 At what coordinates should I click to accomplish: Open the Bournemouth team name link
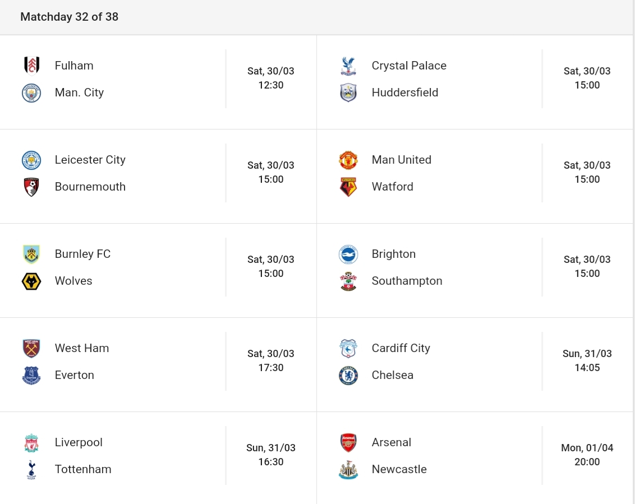(90, 187)
